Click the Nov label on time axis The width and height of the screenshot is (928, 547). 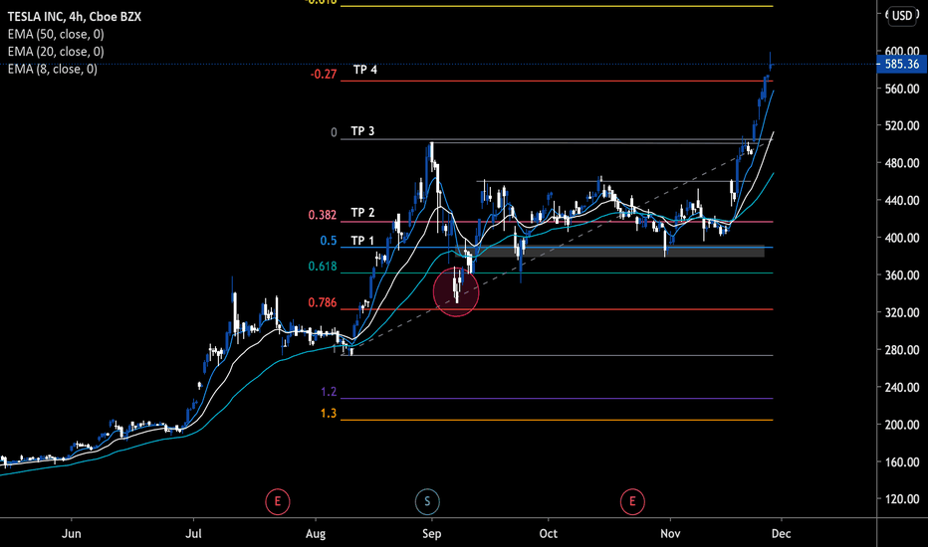670,533
